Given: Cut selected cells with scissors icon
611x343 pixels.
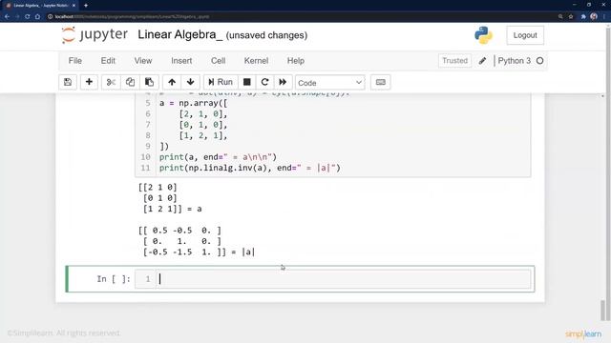Looking at the screenshot, I should [111, 82].
